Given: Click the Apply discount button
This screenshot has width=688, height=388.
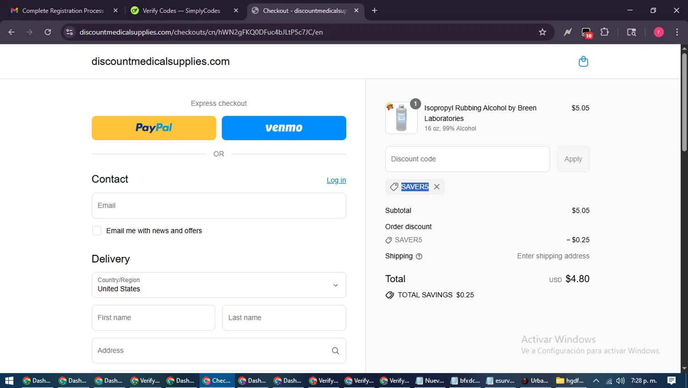Looking at the screenshot, I should tap(573, 159).
